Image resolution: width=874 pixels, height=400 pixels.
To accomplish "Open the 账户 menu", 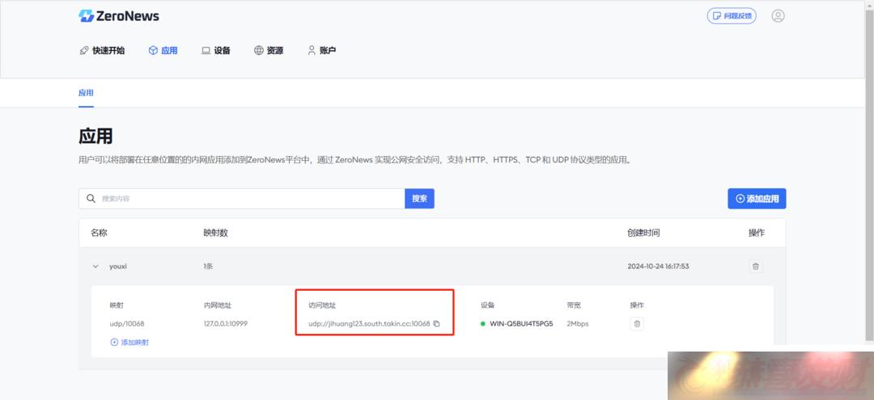I will click(321, 51).
